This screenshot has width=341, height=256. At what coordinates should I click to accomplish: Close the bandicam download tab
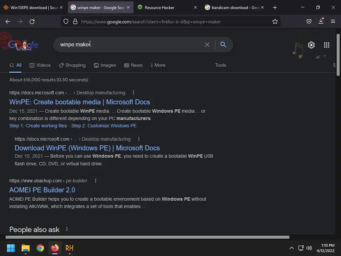click(x=262, y=7)
